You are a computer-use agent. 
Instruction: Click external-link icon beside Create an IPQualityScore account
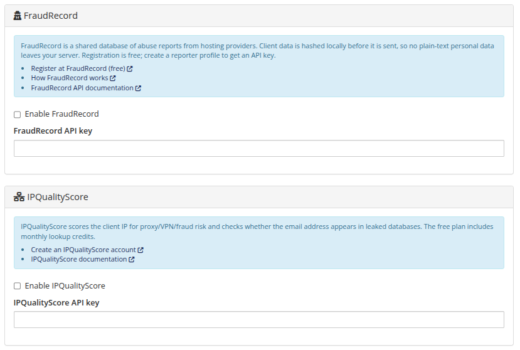tap(141, 250)
